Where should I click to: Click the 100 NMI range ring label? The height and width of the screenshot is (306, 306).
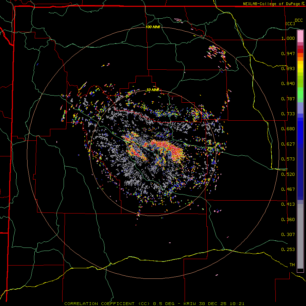153,27
